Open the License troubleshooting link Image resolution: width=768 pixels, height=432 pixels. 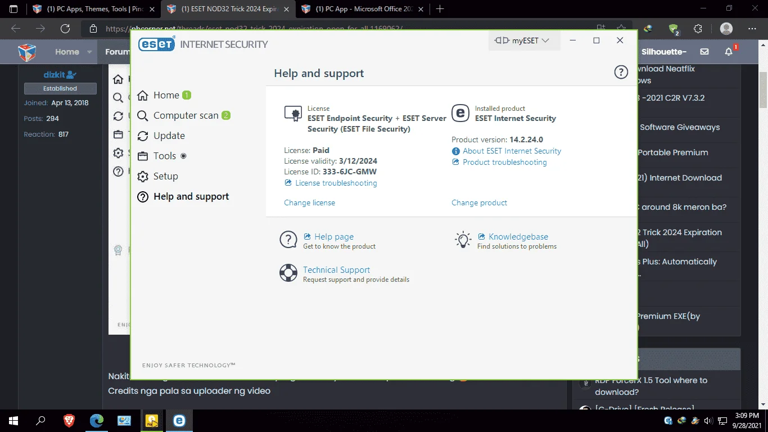pos(336,183)
